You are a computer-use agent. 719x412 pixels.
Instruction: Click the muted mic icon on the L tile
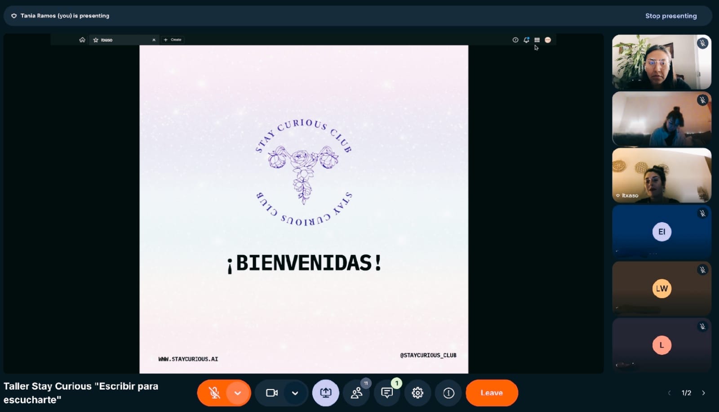[x=703, y=327]
